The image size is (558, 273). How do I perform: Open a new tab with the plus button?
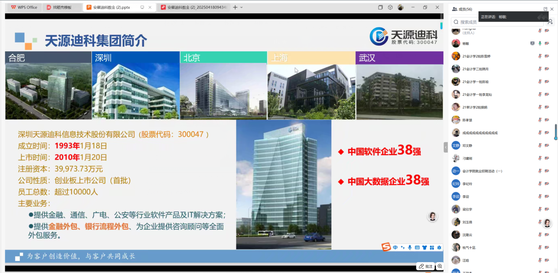click(x=235, y=7)
